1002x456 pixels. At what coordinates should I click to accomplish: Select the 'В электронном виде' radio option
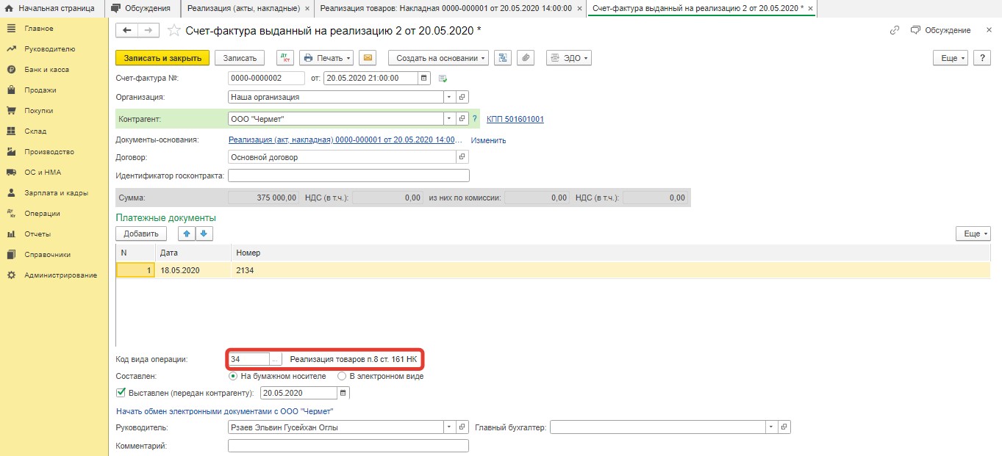click(342, 376)
